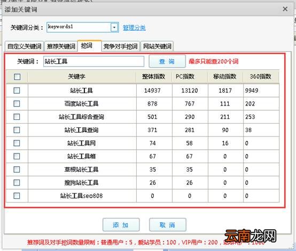Check the box for 站长工具网
Image resolution: width=296 pixels, height=251 pixels.
pos(17,143)
